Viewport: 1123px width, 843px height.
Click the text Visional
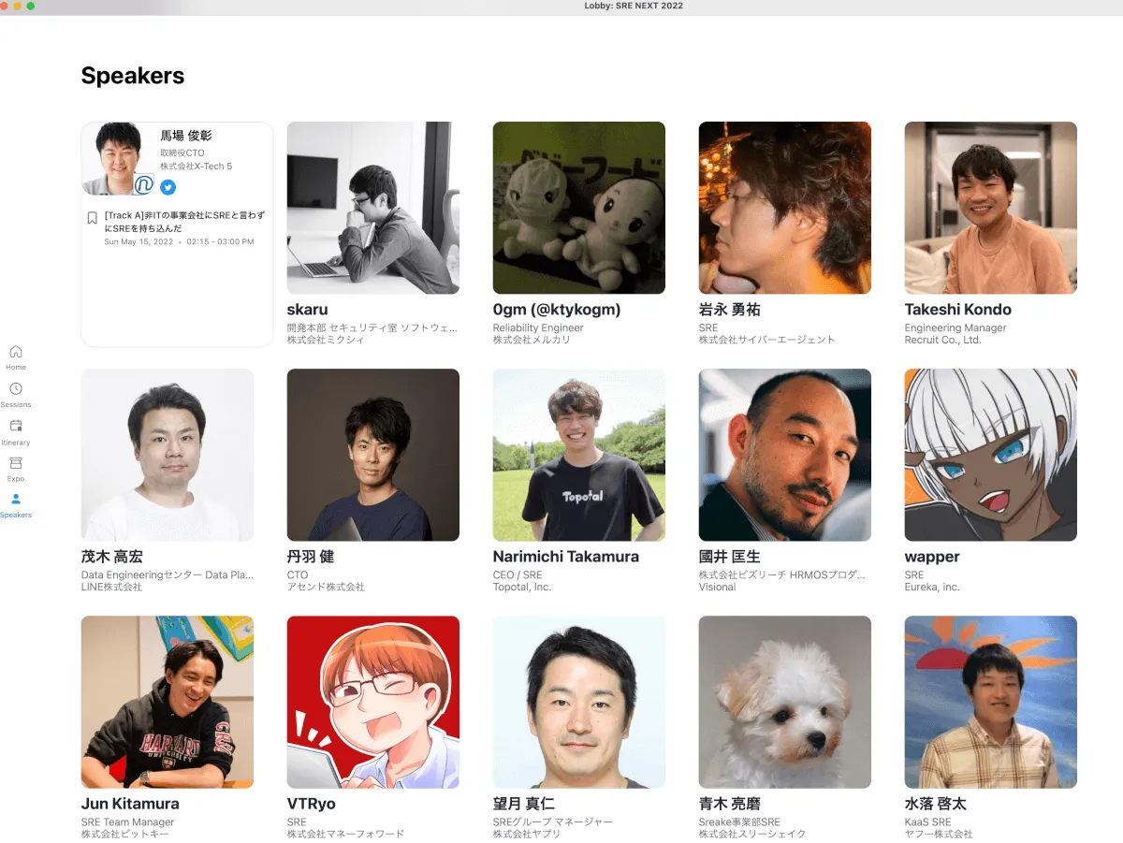coord(718,588)
